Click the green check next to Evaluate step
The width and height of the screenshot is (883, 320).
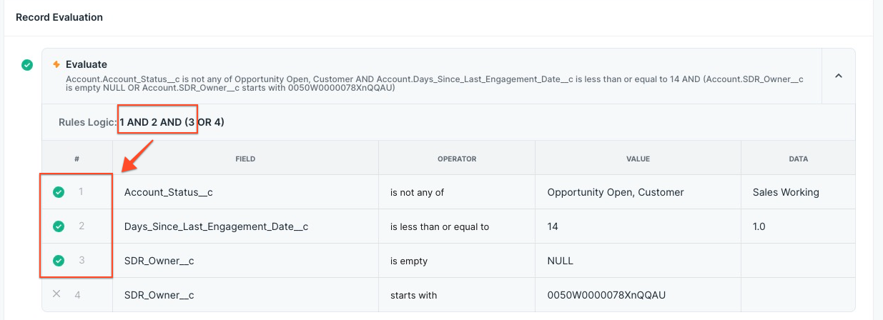coord(27,65)
